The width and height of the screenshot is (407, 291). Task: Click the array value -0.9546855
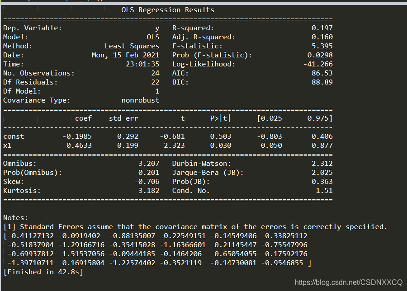click(282, 263)
